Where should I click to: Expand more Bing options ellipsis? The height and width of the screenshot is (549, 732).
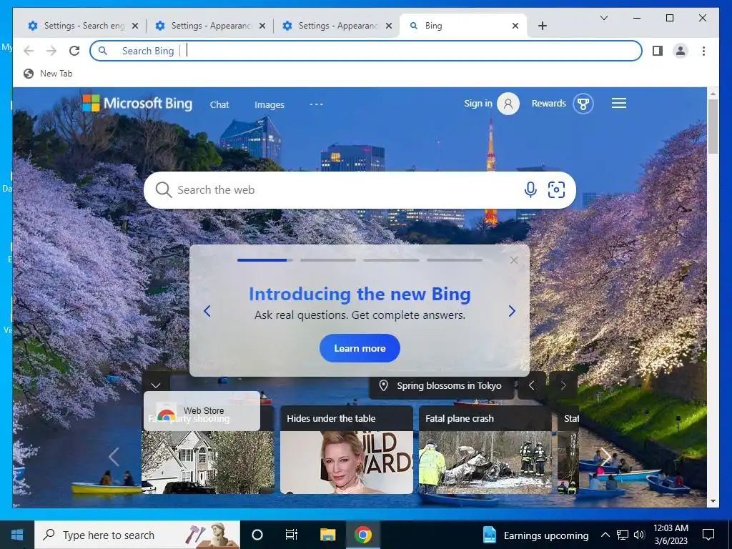coord(316,104)
